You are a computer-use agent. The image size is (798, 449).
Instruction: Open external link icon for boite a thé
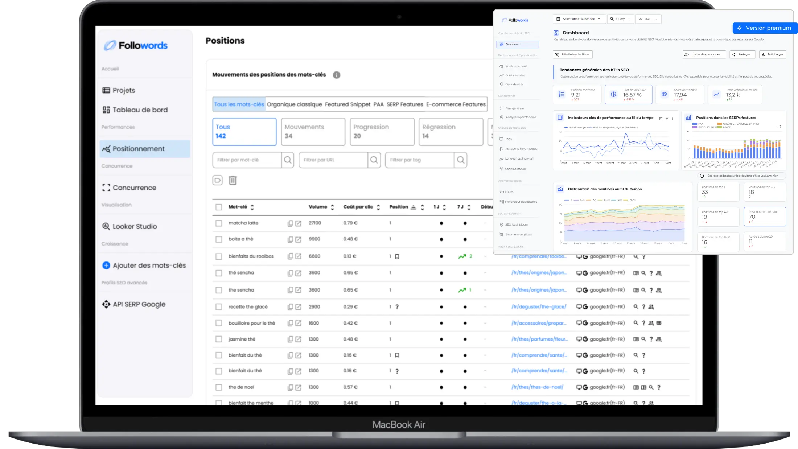pyautogui.click(x=298, y=239)
